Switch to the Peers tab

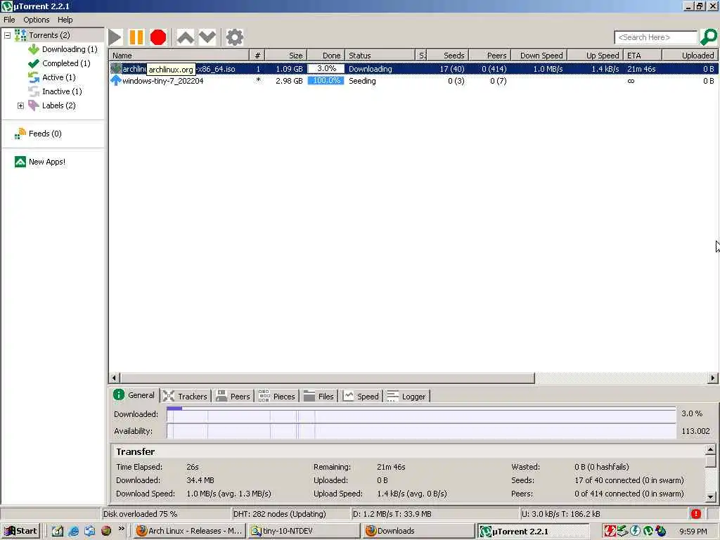(233, 396)
